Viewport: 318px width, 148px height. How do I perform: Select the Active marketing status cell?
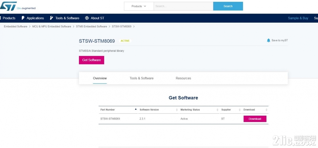tap(184, 119)
